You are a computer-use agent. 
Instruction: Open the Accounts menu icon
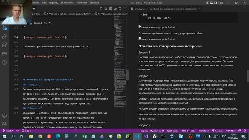pos(4,115)
